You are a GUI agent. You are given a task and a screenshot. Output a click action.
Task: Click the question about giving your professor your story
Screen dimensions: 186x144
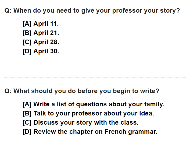pyautogui.click(x=92, y=11)
